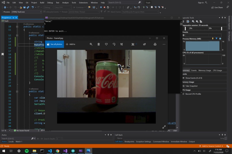
Task: Open the File menu
Action: tap(8, 3)
